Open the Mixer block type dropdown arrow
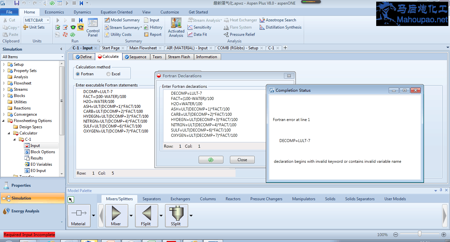 point(131,216)
